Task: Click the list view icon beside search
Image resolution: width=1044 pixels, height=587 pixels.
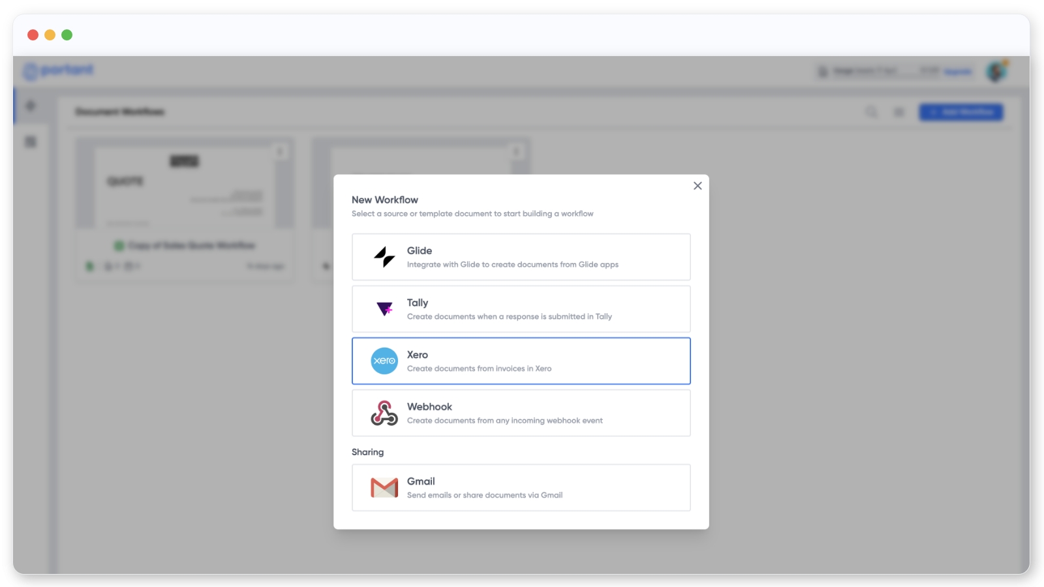Action: (x=899, y=112)
